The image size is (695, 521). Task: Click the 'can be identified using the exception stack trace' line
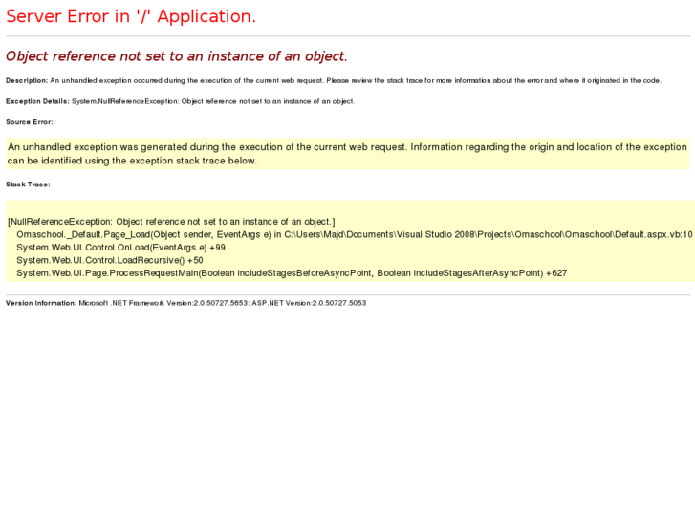[132, 161]
